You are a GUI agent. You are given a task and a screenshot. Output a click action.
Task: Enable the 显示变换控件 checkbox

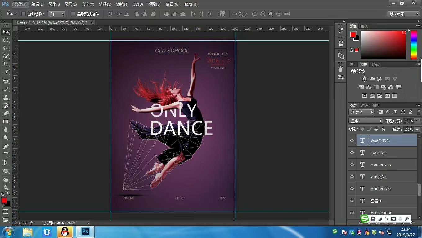click(73, 14)
